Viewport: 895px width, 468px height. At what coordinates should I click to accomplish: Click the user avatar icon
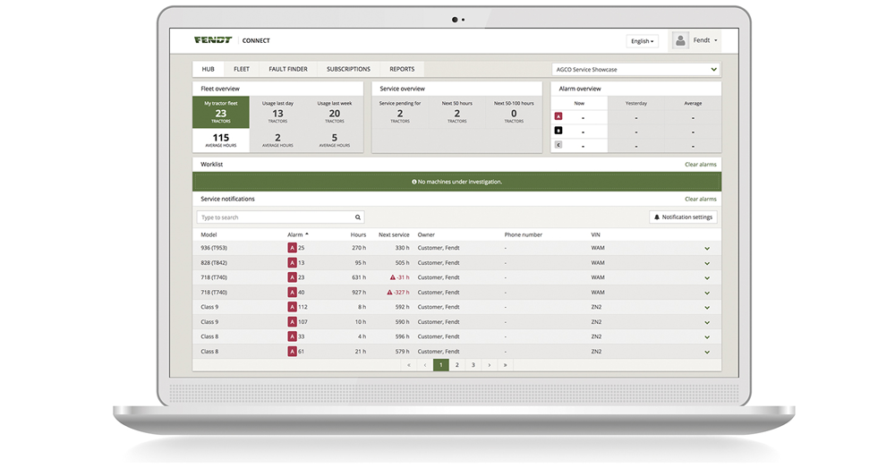(x=680, y=41)
